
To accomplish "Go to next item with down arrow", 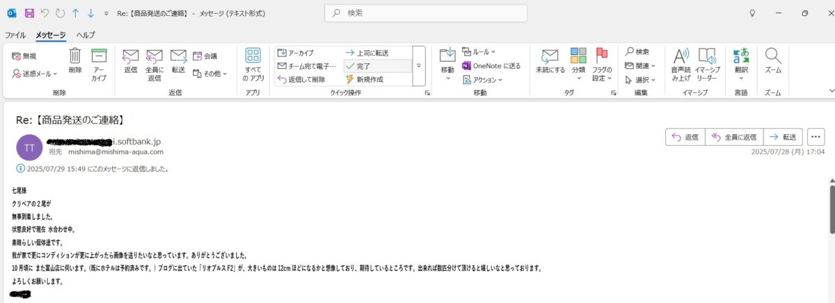I will (x=90, y=13).
